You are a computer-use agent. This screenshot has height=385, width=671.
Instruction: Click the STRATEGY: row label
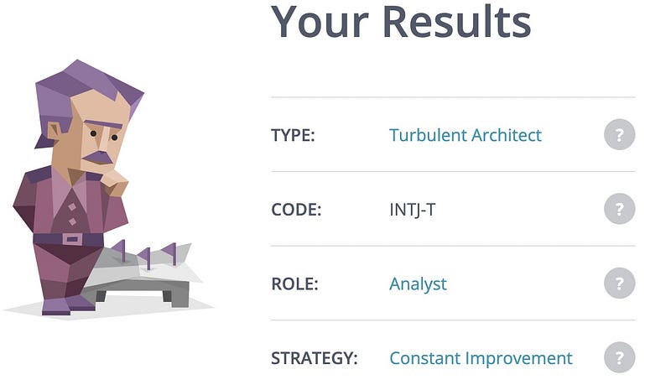click(314, 358)
